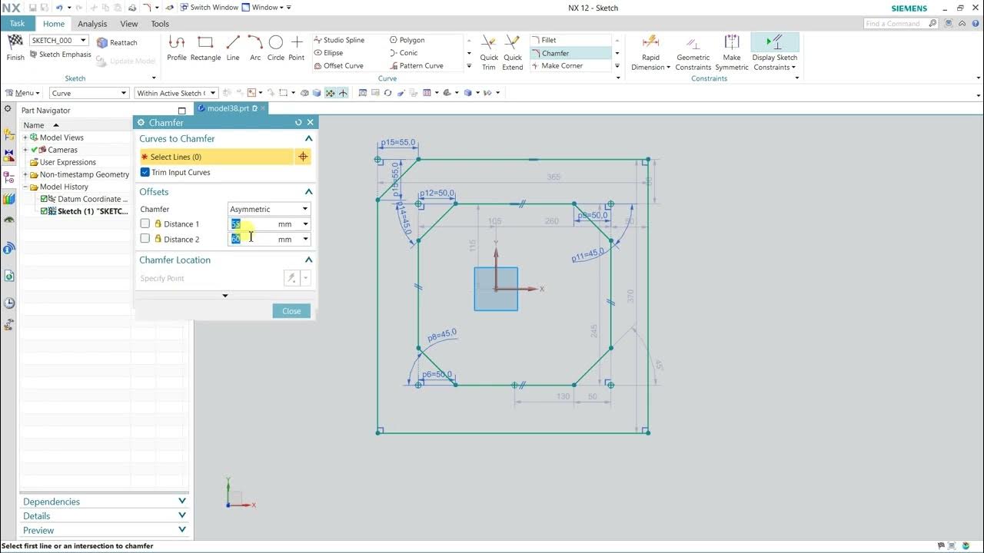Toggle the Sketch (1) checkbox
The height and width of the screenshot is (553, 984).
[45, 211]
